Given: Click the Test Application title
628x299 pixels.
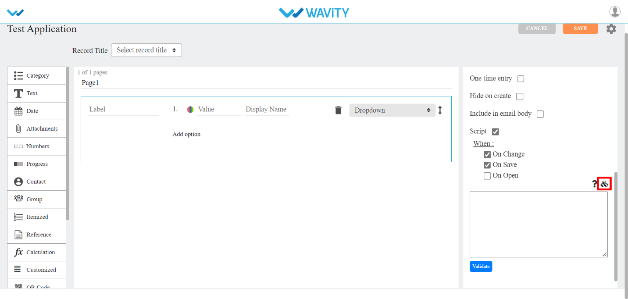Looking at the screenshot, I should pyautogui.click(x=42, y=29).
